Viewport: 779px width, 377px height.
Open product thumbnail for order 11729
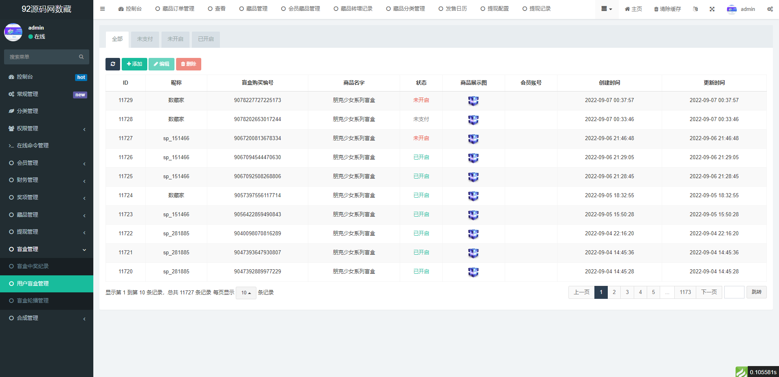[x=473, y=100]
